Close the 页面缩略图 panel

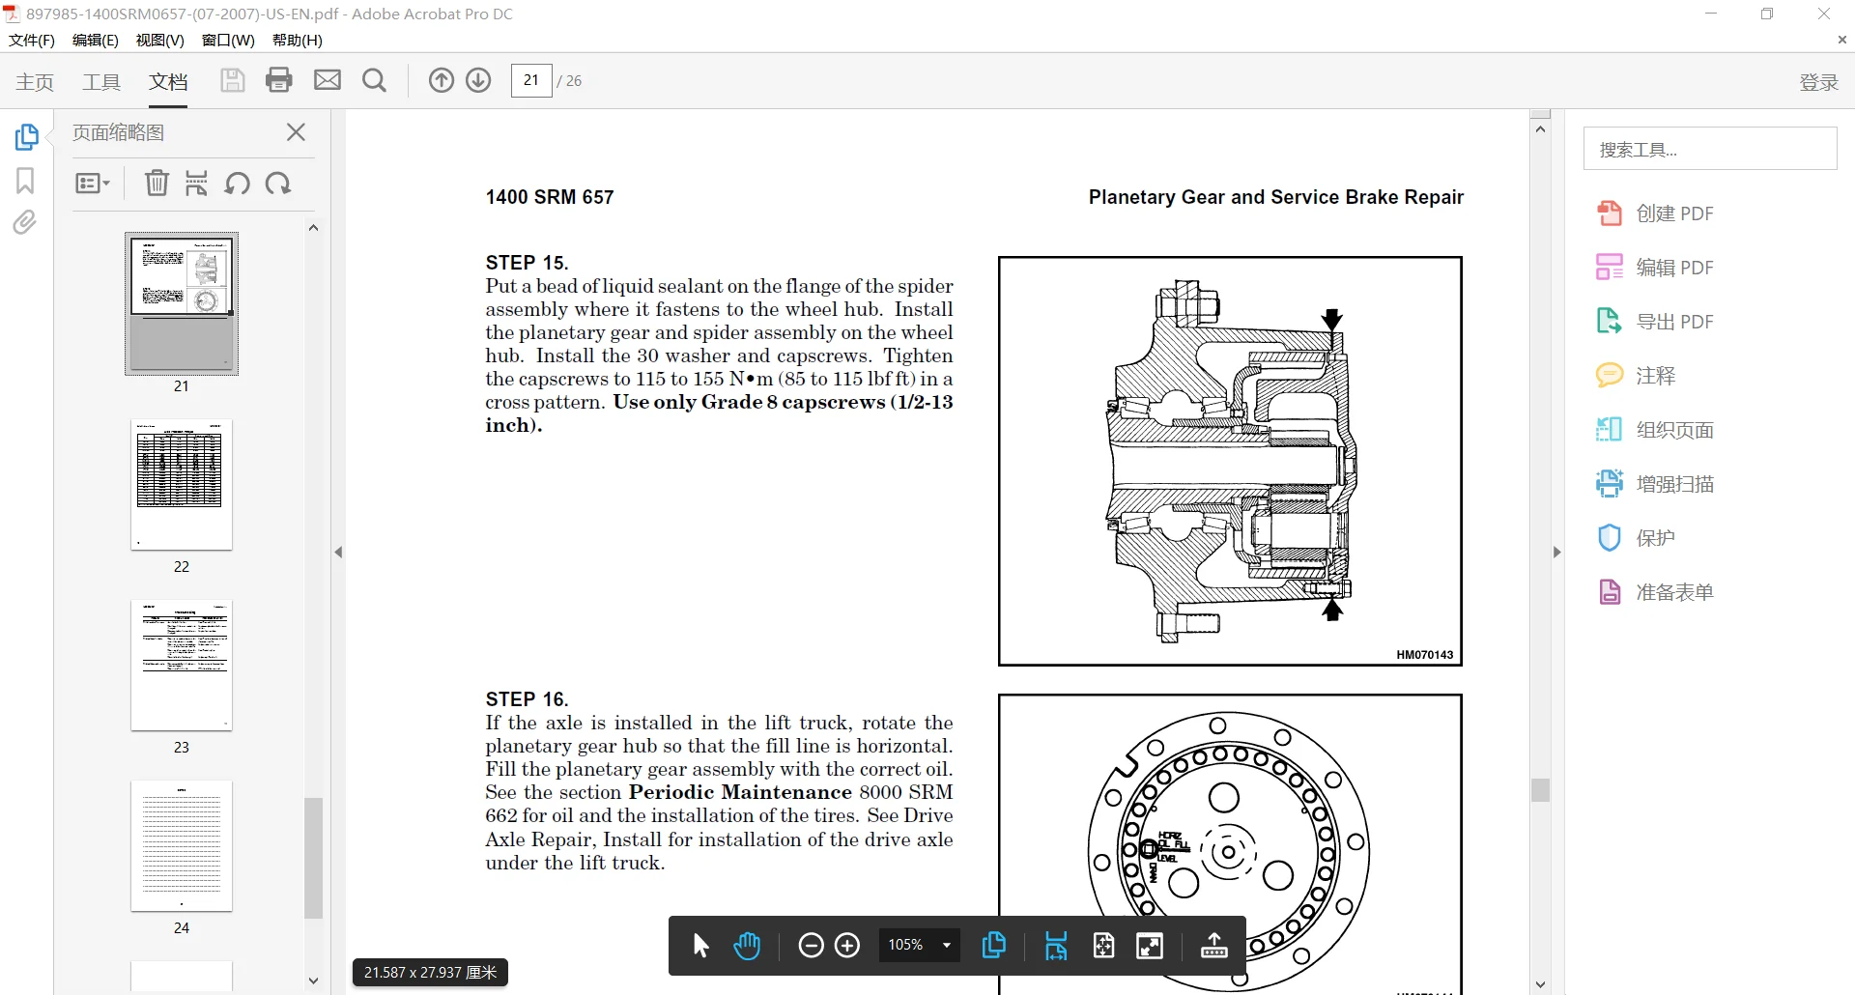point(297,132)
